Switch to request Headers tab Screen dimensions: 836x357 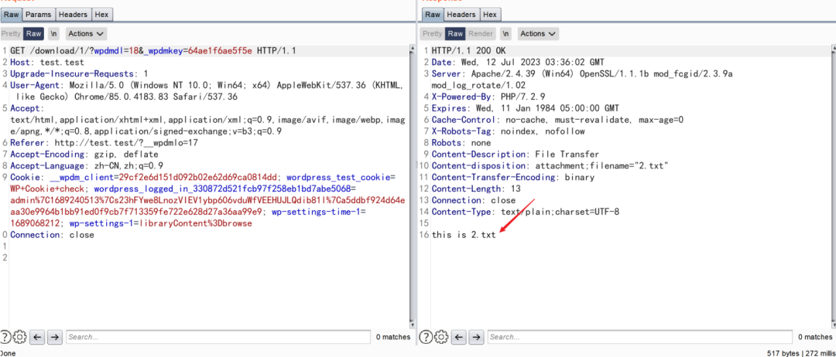click(73, 15)
